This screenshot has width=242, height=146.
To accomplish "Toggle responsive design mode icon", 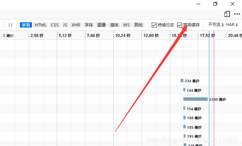I will pos(227,14).
